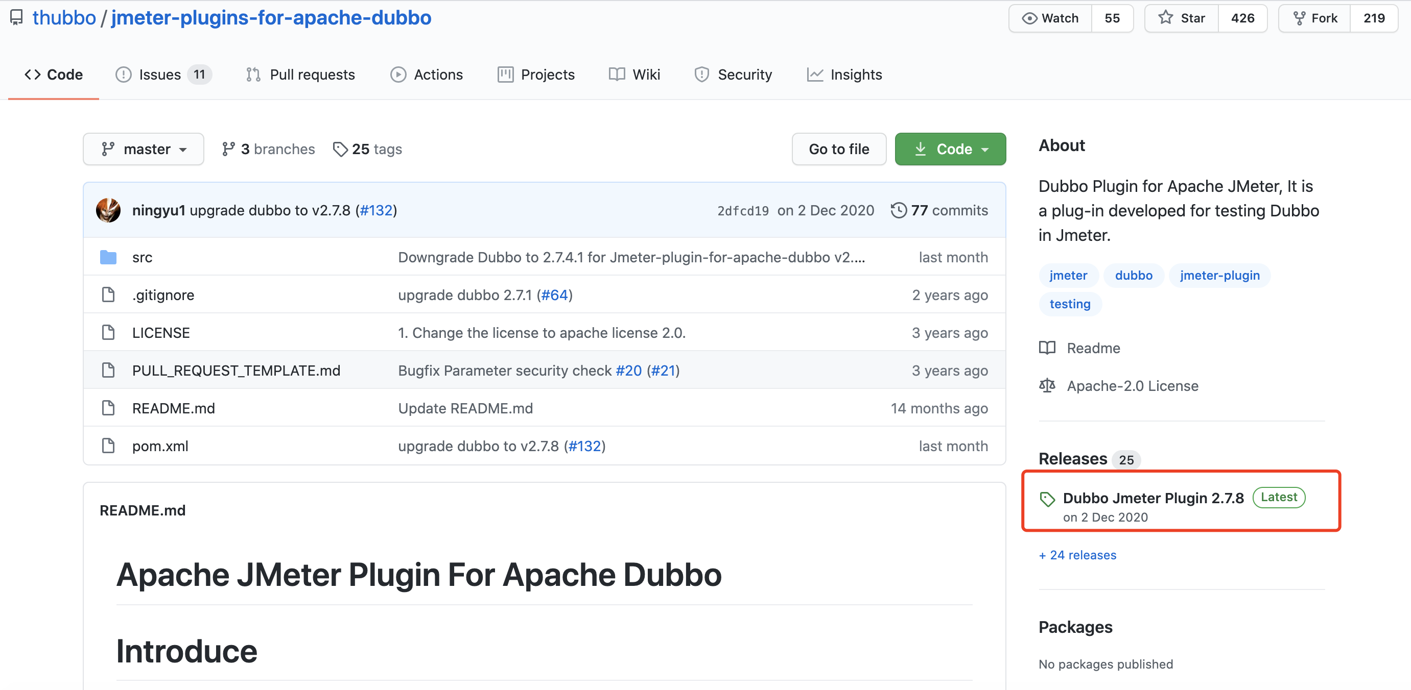Open the Pull requests tab
This screenshot has height=690, width=1411.
pos(300,75)
